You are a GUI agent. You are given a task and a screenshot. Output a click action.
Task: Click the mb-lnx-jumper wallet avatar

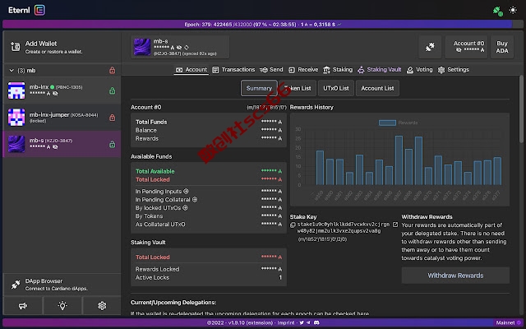point(16,118)
